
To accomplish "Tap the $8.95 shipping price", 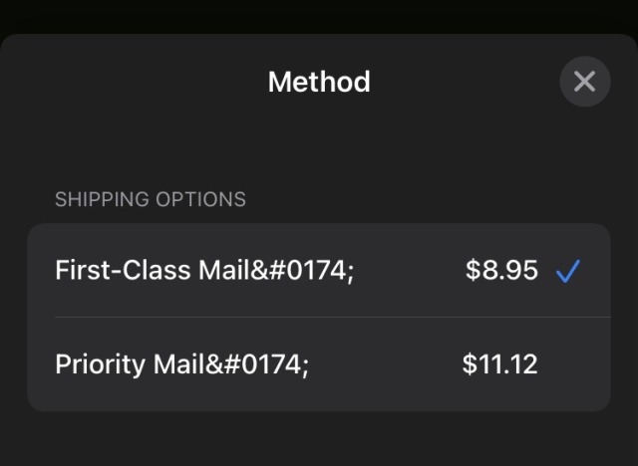I will point(501,270).
